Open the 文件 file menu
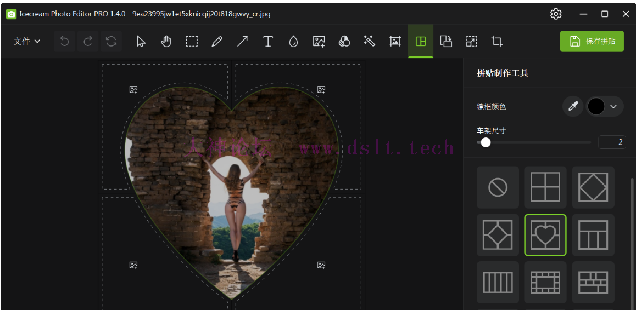The height and width of the screenshot is (310, 636). coord(27,41)
